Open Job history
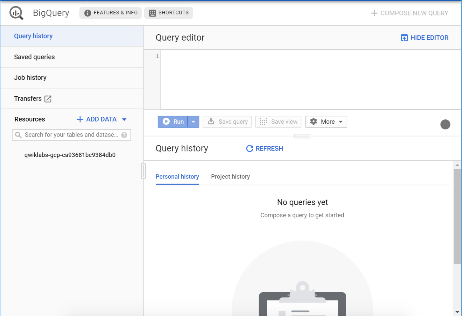The width and height of the screenshot is (462, 316). click(72, 78)
